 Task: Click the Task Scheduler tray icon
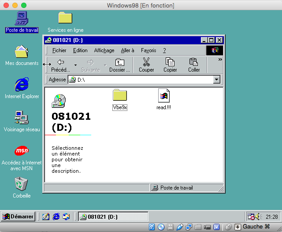coord(251,217)
